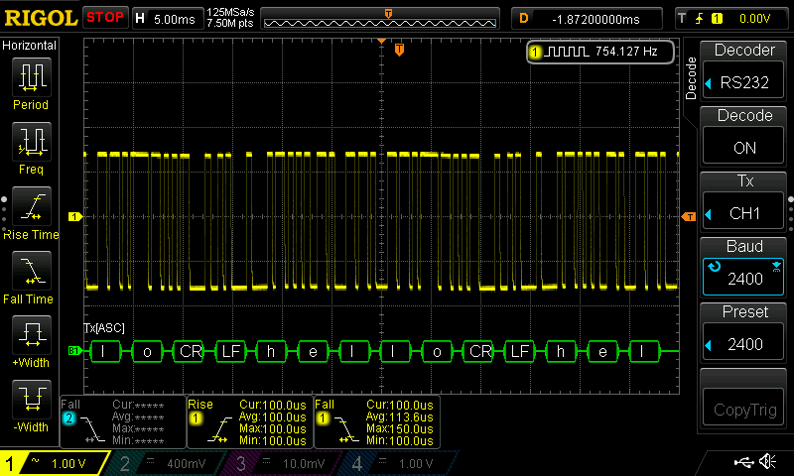Select the channel 2 Fall measurement box
This screenshot has height=476, width=794.
(123, 421)
